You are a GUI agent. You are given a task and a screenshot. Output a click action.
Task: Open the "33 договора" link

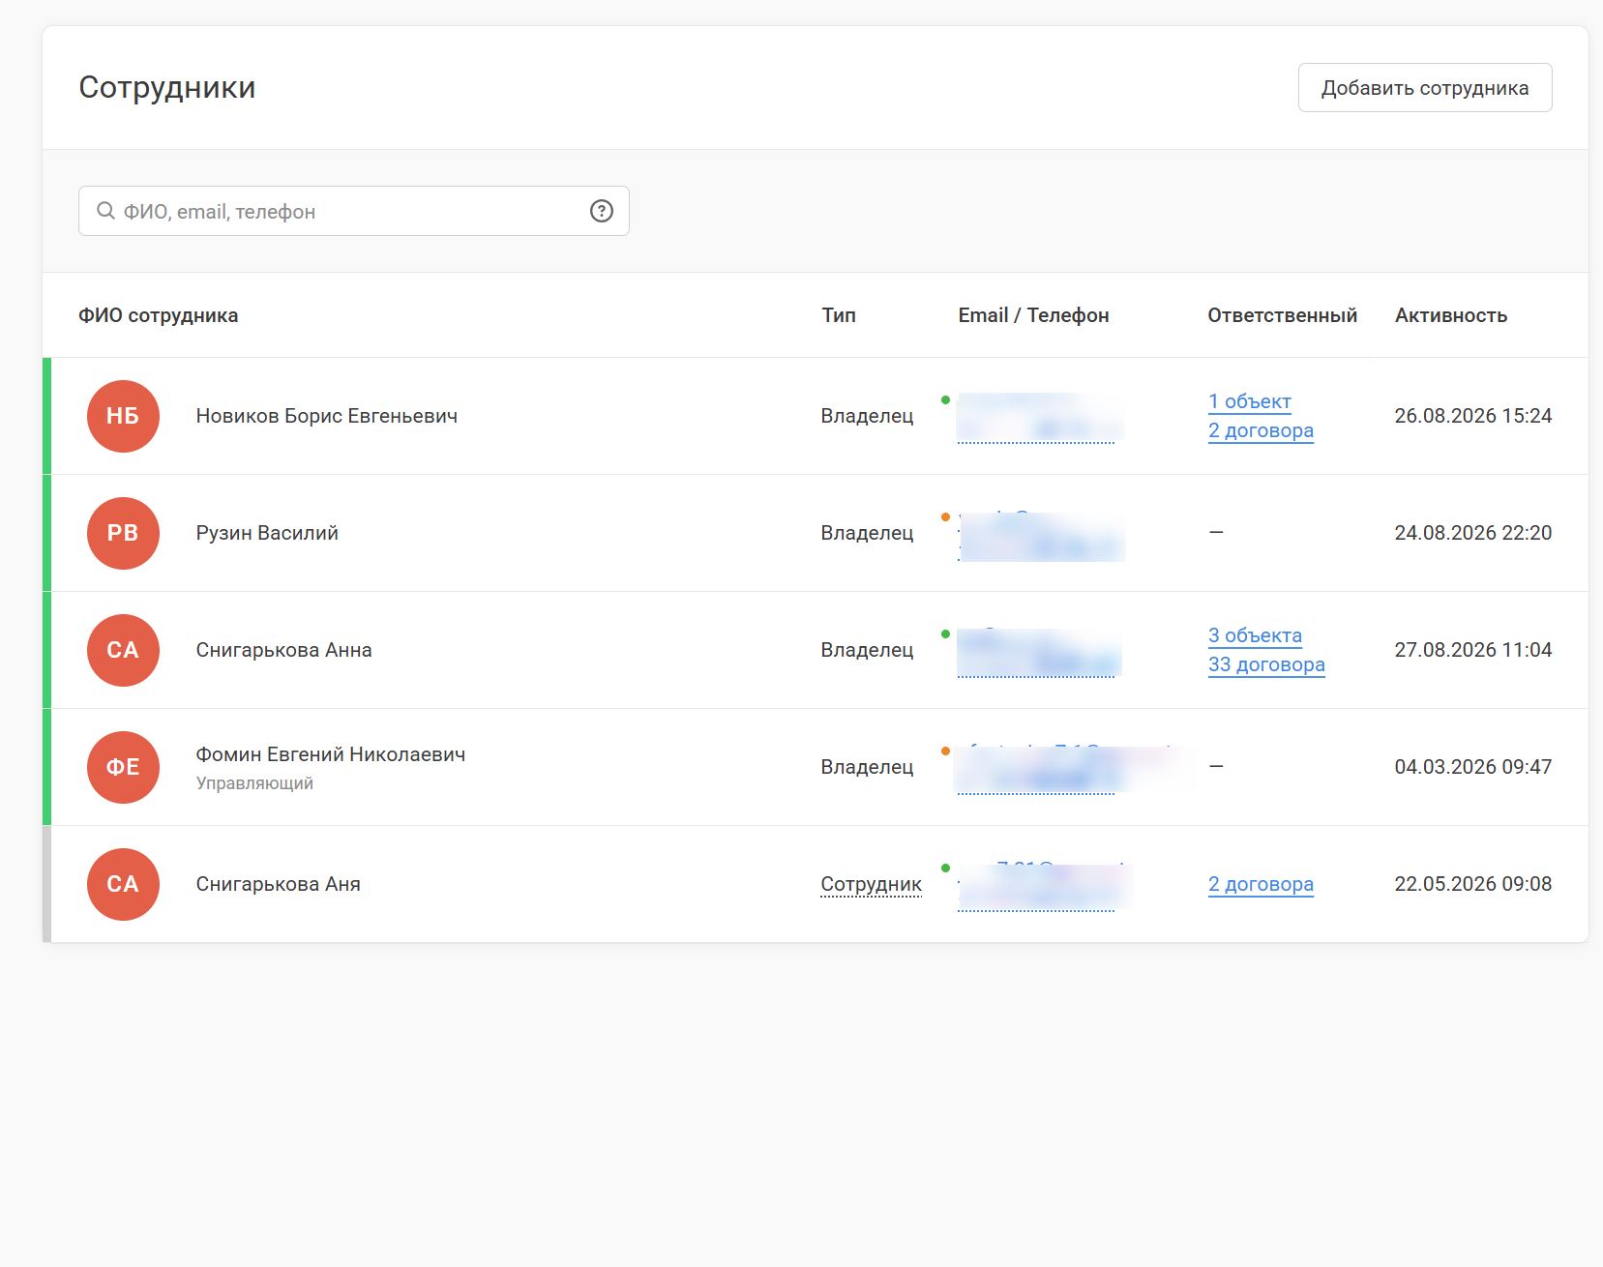pos(1266,664)
